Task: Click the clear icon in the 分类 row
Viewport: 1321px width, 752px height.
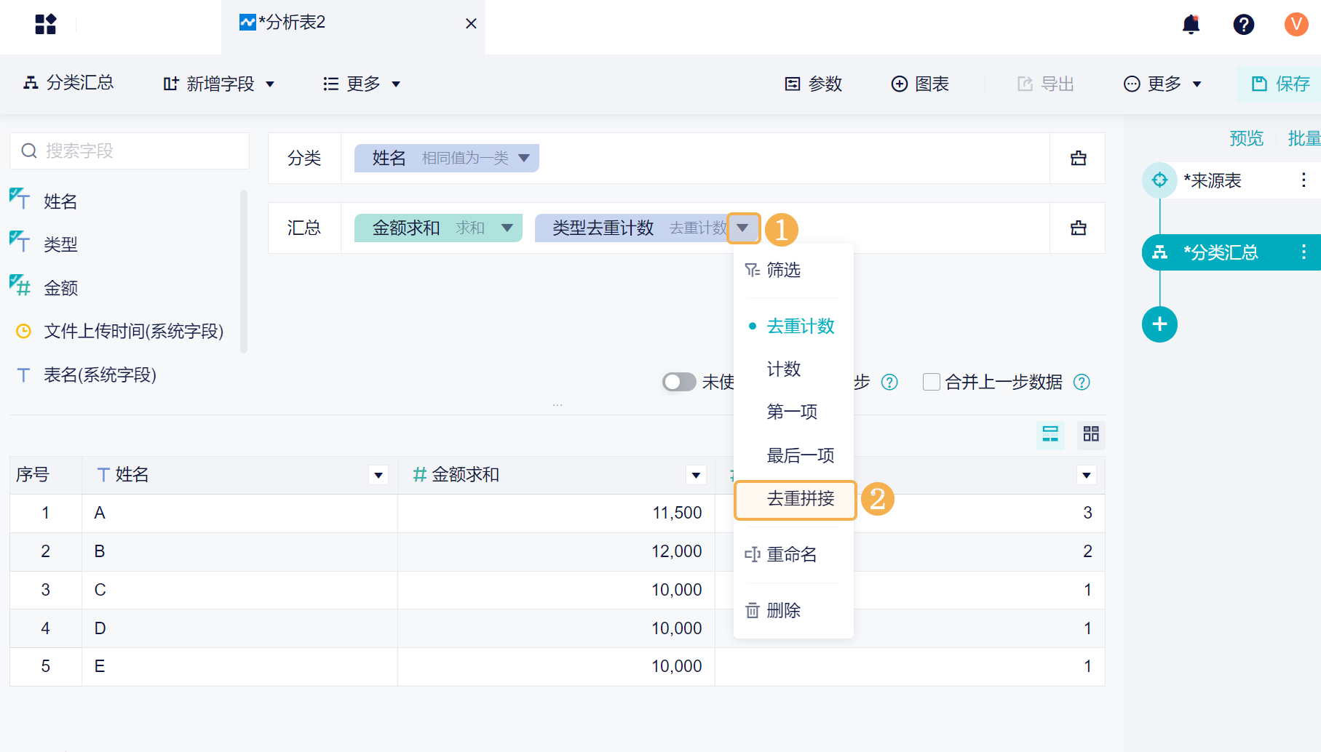Action: (1078, 159)
